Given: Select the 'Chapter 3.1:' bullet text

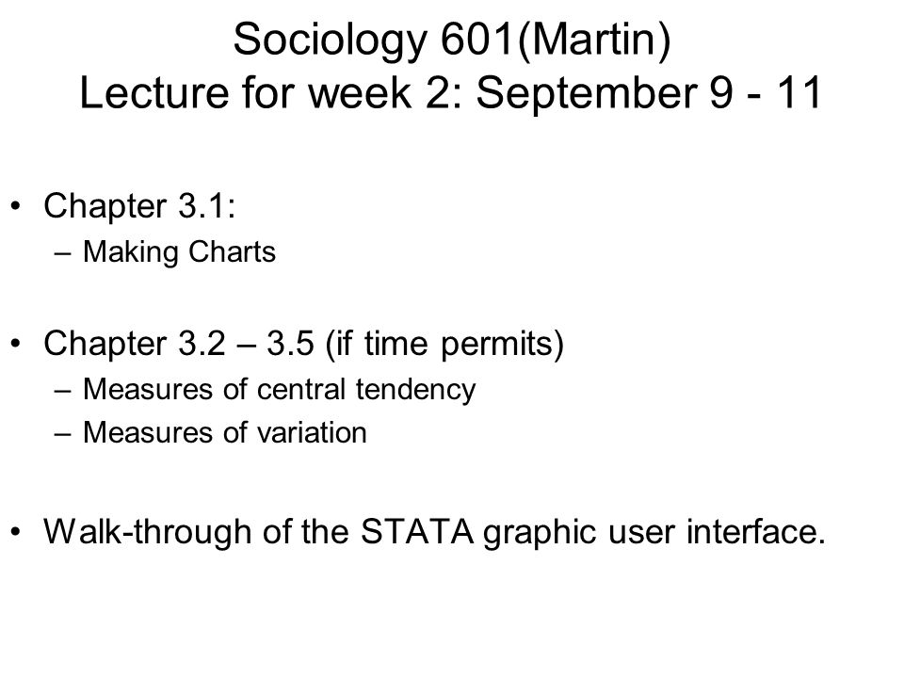Looking at the screenshot, I should 139,206.
